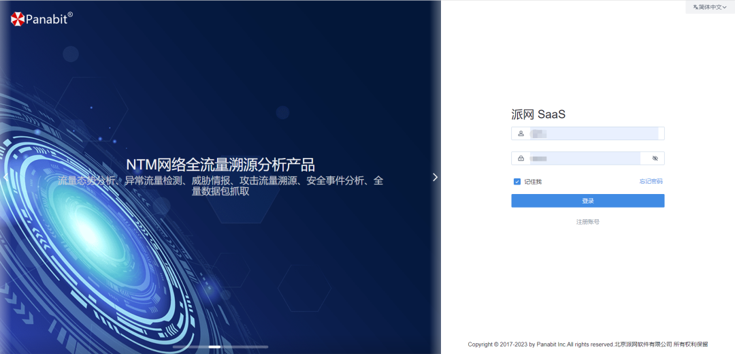This screenshot has width=735, height=354.
Task: Click the lock icon in password field
Action: 521,159
